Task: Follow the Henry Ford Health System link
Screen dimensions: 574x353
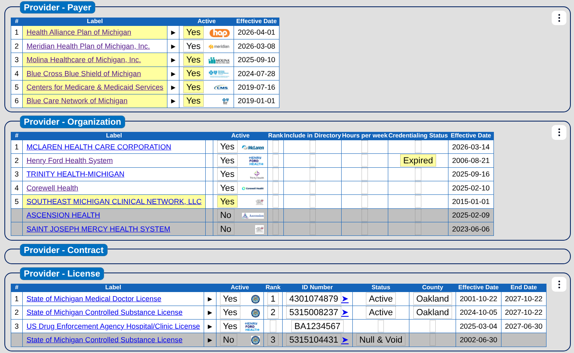Action: 70,161
